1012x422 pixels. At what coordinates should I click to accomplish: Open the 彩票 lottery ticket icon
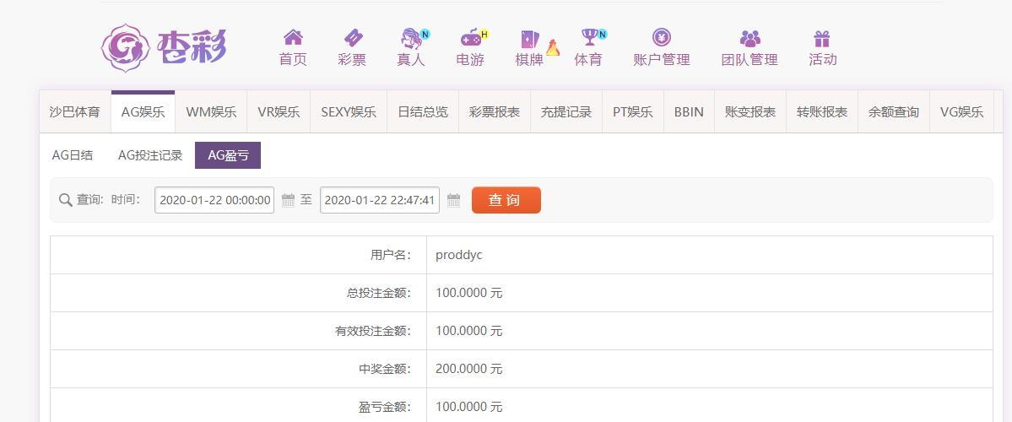[353, 37]
